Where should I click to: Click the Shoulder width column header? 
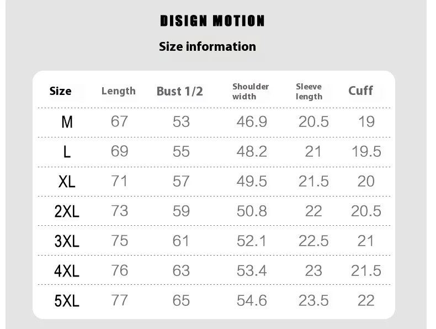coord(251,91)
